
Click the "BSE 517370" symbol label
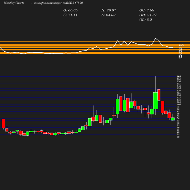tap(75, 3)
